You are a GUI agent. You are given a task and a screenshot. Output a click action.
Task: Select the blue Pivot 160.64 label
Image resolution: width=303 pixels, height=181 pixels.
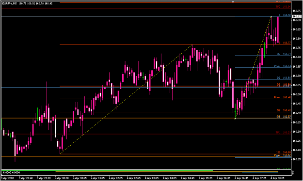(x=282, y=66)
